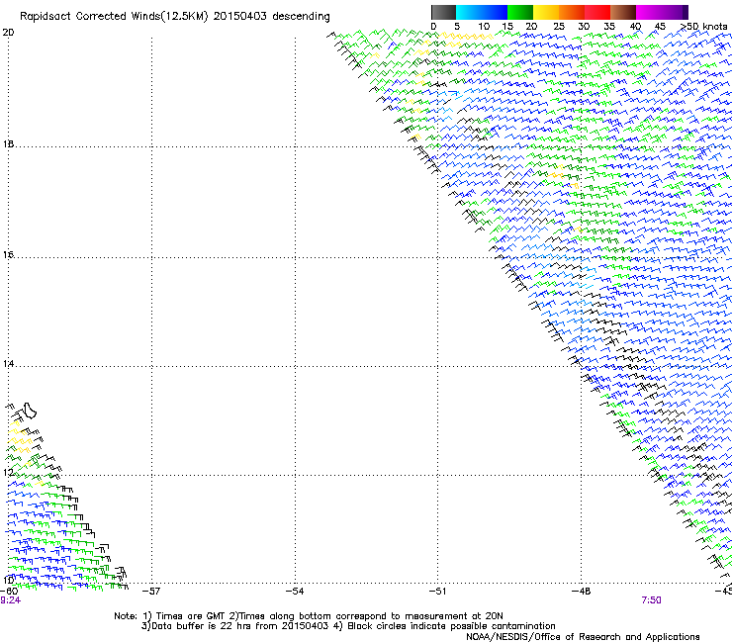Click the yellow 20-25 knots color segment
Screen dimensions: 732x643
(x=546, y=12)
